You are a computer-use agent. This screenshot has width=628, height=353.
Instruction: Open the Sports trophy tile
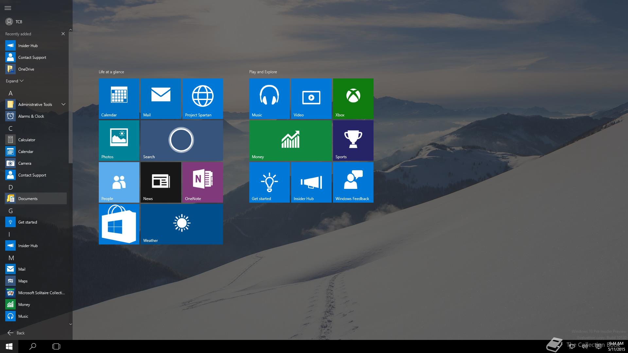(353, 140)
